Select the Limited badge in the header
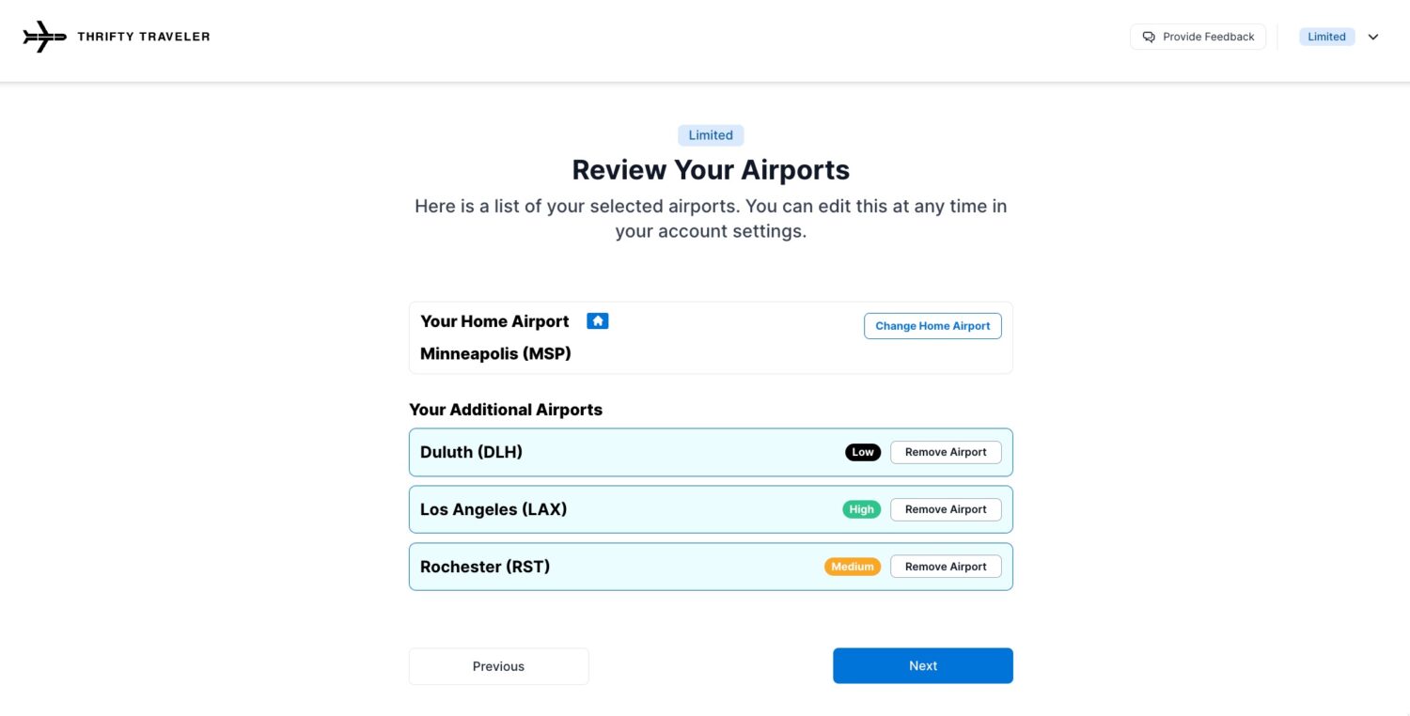Image resolution: width=1410 pixels, height=716 pixels. (1326, 37)
